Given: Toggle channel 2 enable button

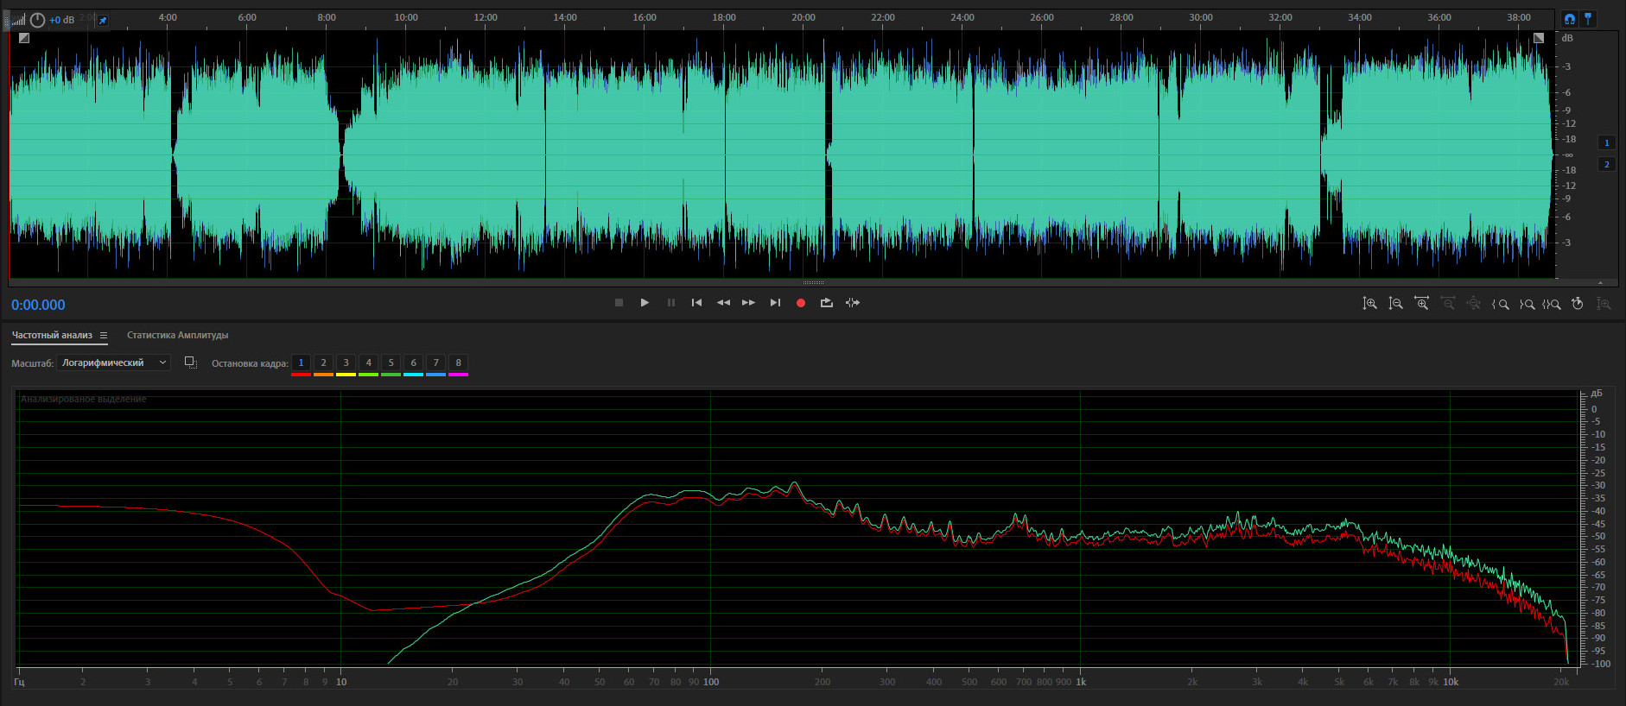Looking at the screenshot, I should [1607, 164].
